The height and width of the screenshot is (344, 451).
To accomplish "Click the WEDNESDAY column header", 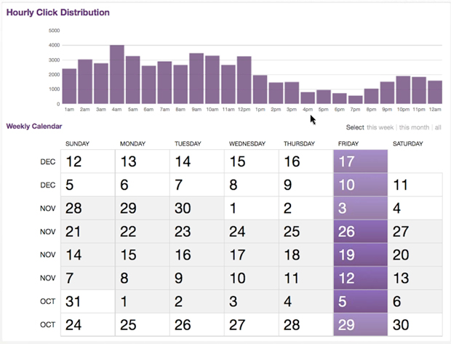I will [x=247, y=144].
